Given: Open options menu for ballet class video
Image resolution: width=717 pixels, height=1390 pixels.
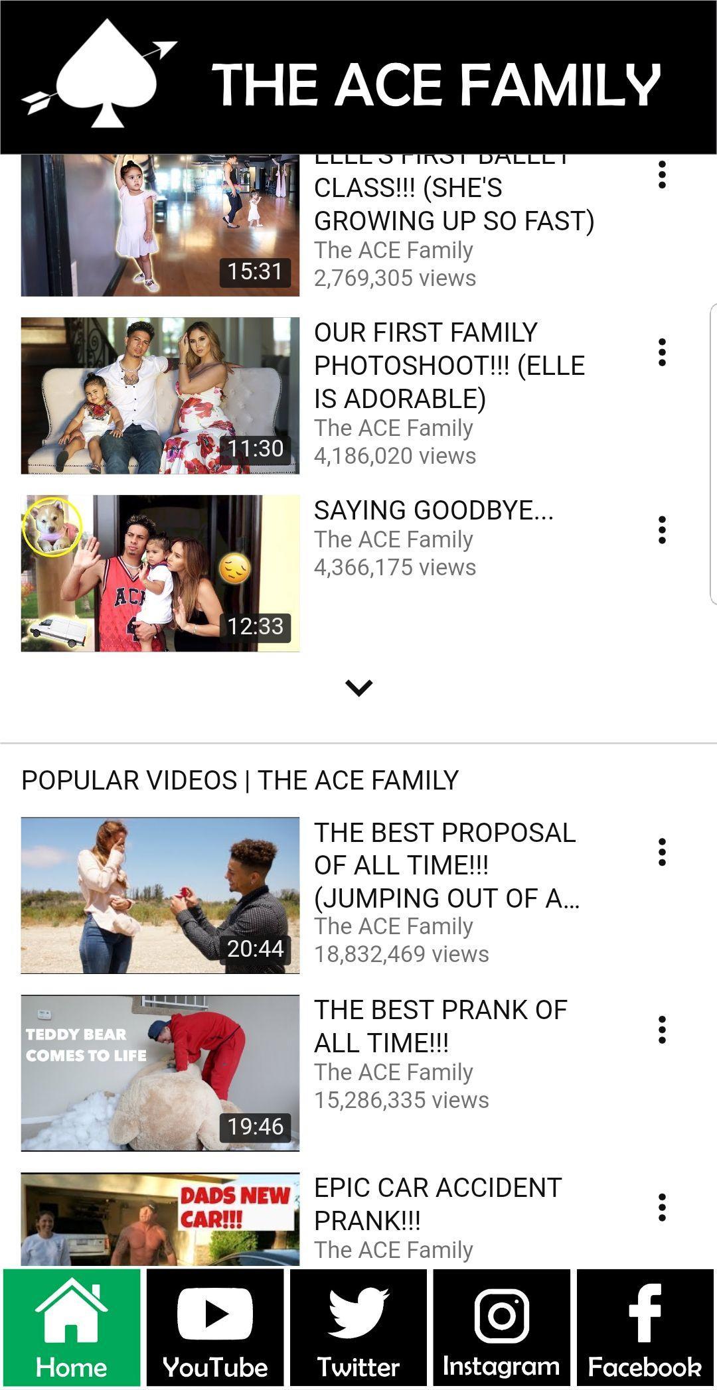Looking at the screenshot, I should tap(662, 174).
